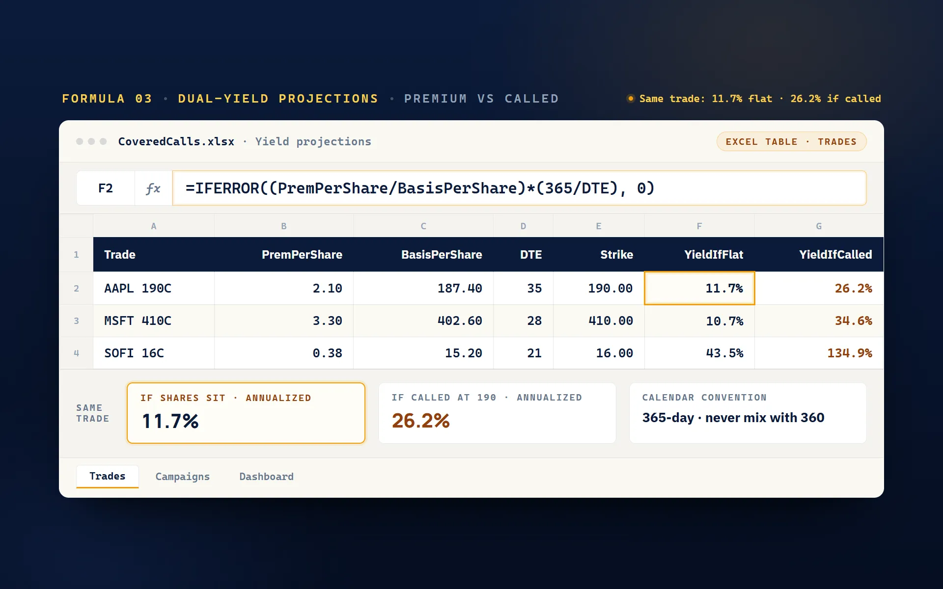Click the formula bar input

tap(519, 188)
